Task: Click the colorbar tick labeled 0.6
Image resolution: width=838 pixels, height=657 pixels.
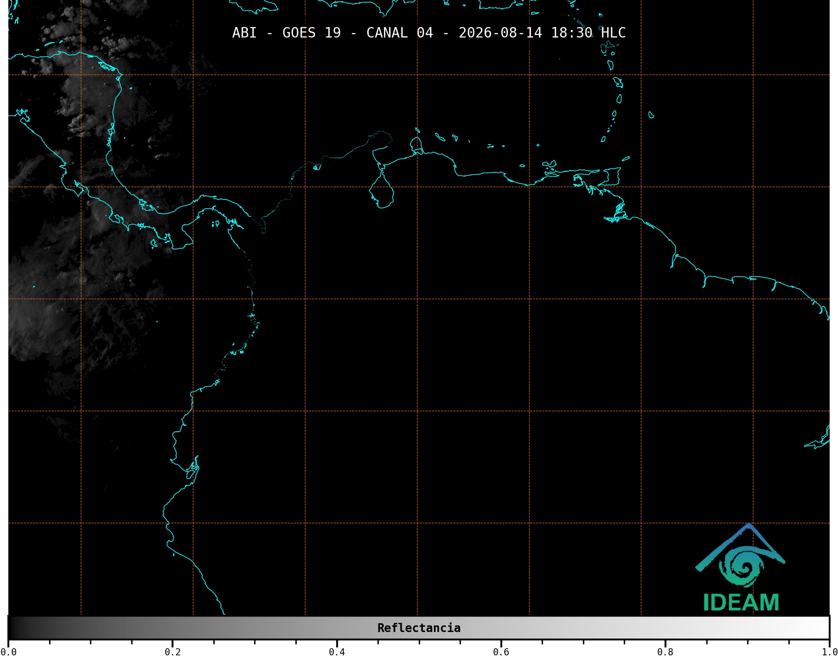Action: coord(501,652)
